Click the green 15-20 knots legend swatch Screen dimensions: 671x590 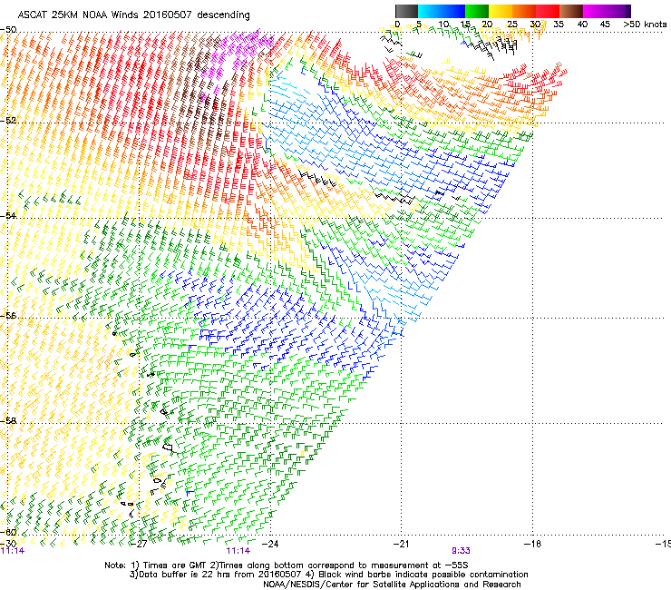(477, 11)
